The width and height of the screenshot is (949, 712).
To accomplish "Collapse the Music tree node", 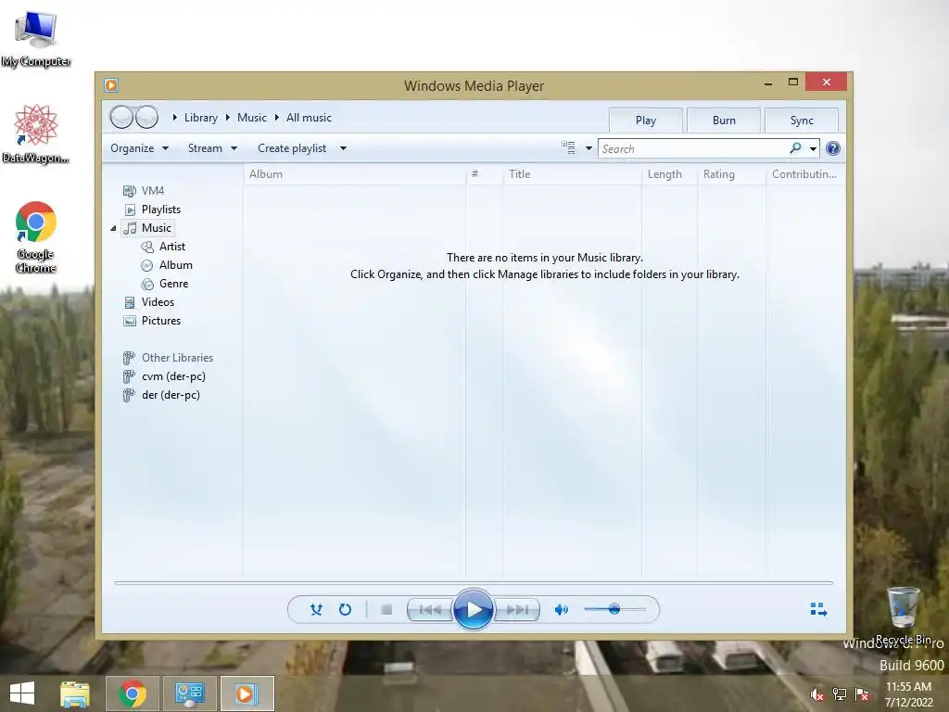I will click(x=113, y=228).
